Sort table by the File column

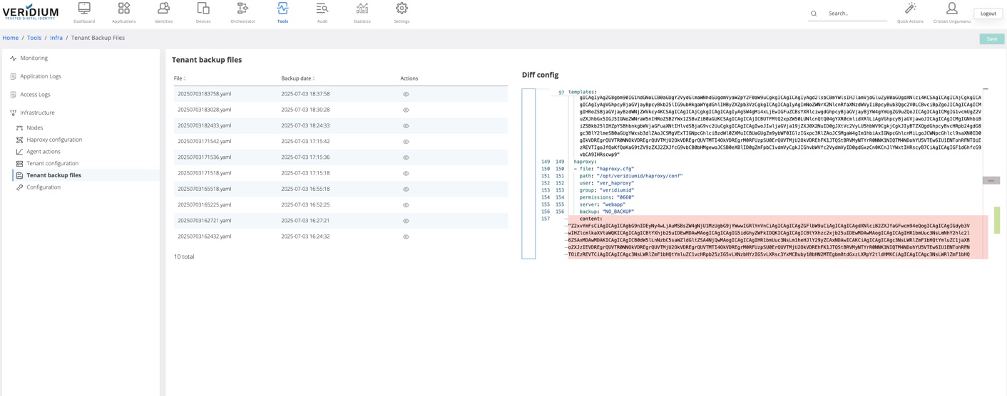pyautogui.click(x=180, y=78)
